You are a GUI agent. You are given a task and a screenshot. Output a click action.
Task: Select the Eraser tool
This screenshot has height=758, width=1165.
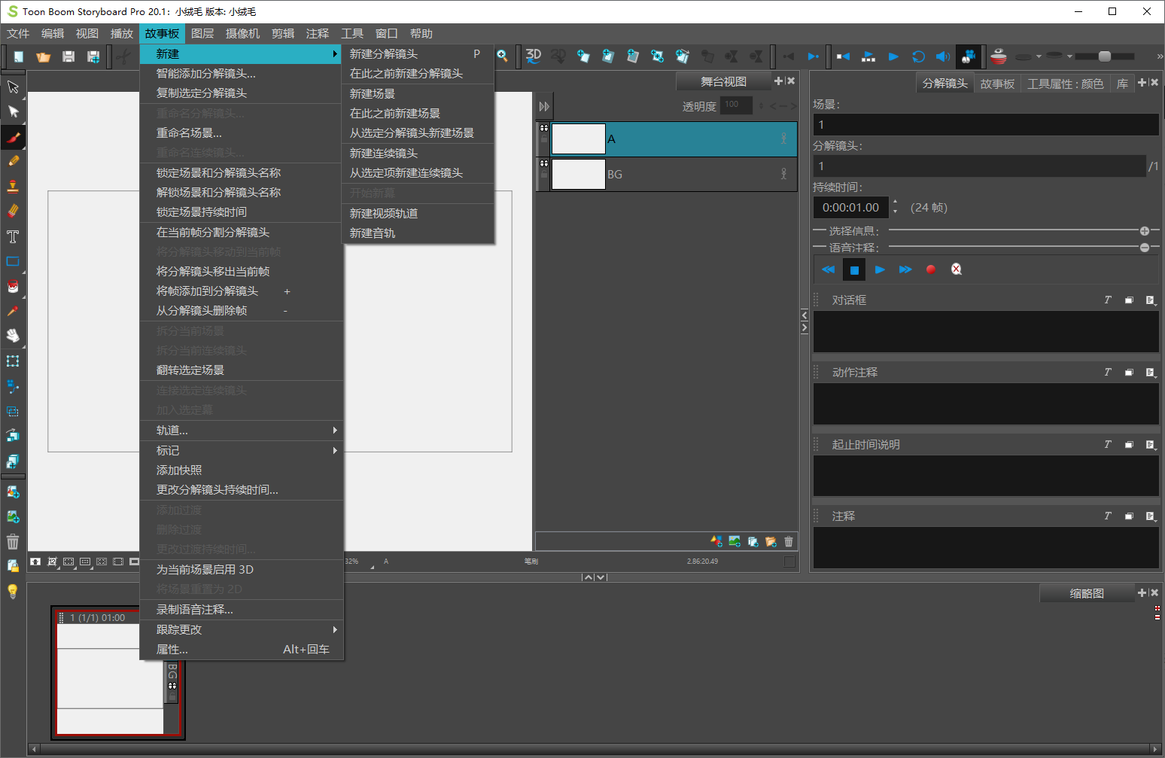tap(13, 211)
